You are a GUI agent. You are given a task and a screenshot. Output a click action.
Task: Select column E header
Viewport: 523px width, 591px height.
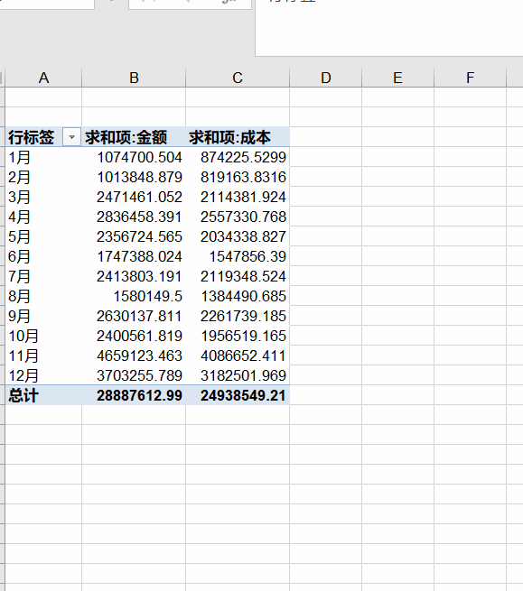pos(397,78)
